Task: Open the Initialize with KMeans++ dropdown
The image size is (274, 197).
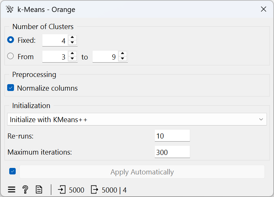Action: click(137, 119)
